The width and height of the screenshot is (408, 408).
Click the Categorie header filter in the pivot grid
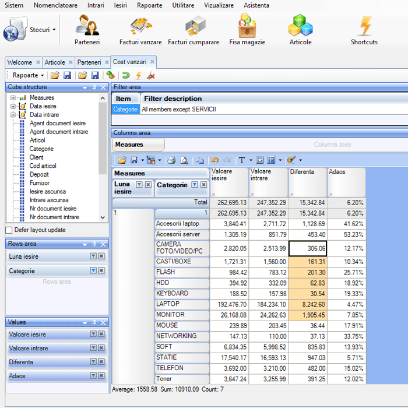195,185
